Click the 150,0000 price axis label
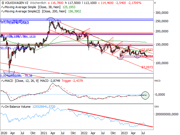Image resolution: width=180 pixels, height=135 pixels. point(162,44)
